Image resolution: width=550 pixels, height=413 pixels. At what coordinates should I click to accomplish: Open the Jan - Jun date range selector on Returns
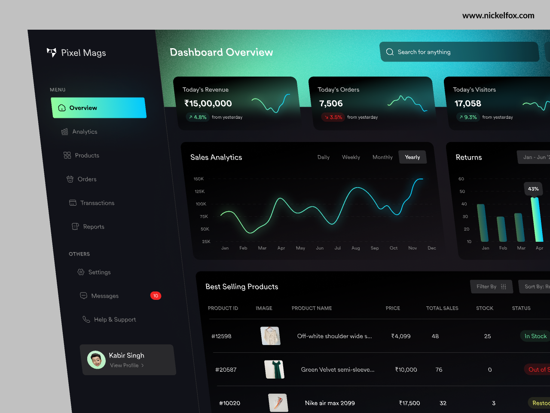536,157
